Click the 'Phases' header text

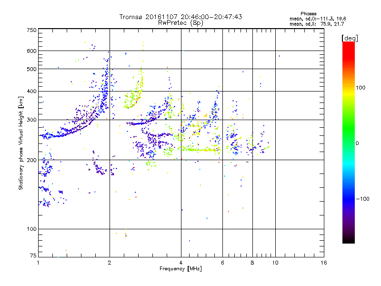(x=308, y=14)
